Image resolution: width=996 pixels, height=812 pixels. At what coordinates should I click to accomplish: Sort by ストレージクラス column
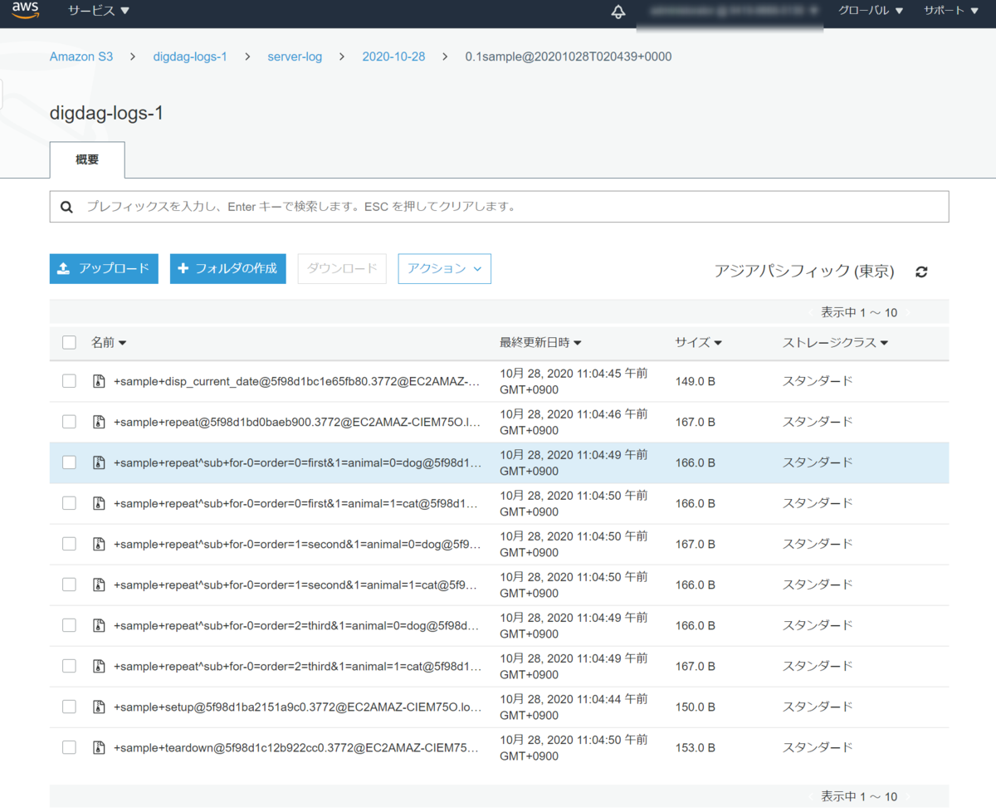(835, 342)
